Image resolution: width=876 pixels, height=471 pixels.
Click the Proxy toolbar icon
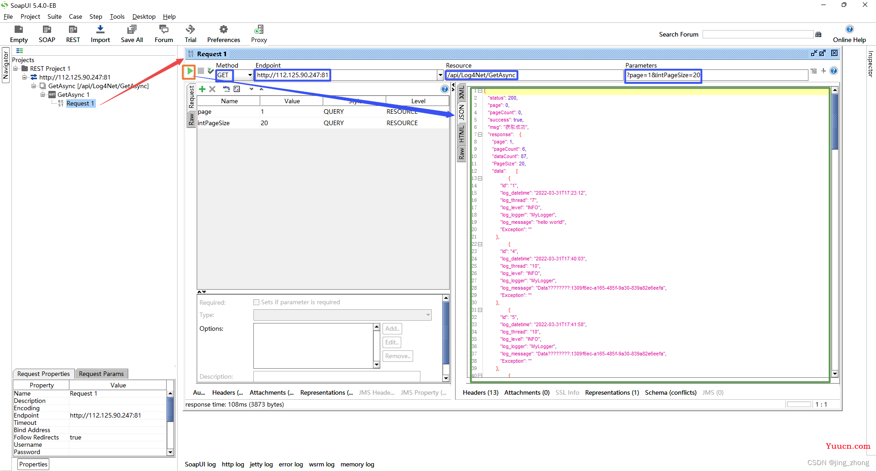click(x=259, y=34)
